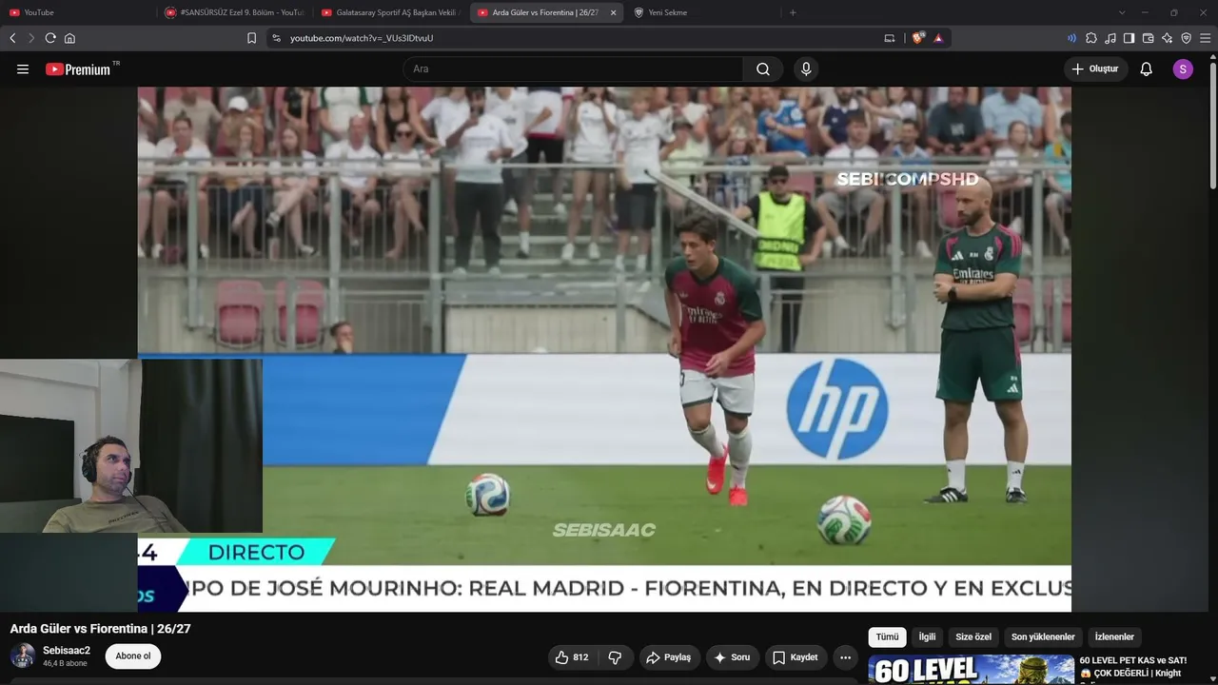View site information icon in address bar
The width and height of the screenshot is (1218, 685).
pyautogui.click(x=276, y=38)
